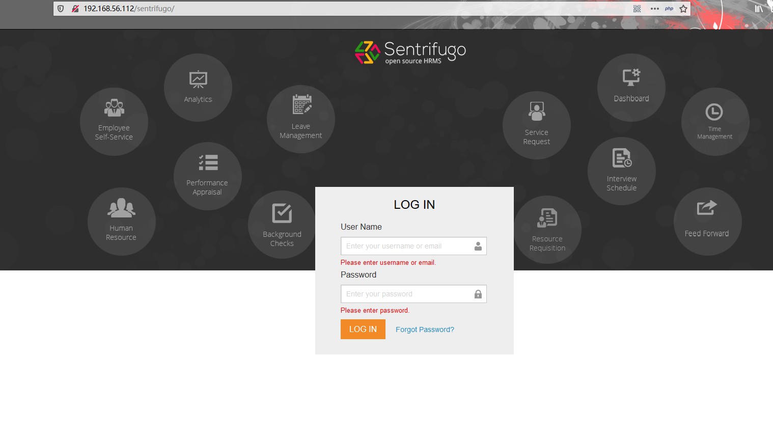Open the Performance Appraisal module
This screenshot has width=773, height=440.
207,176
